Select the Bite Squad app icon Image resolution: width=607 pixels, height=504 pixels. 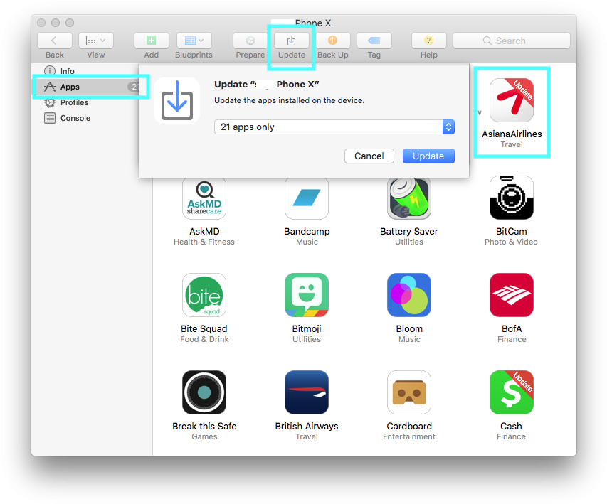click(x=204, y=295)
